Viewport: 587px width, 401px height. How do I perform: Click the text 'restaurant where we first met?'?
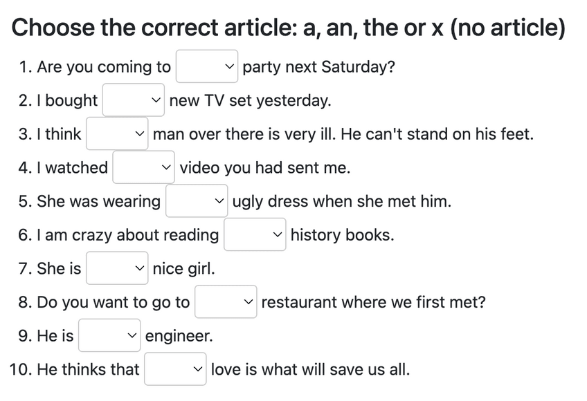pyautogui.click(x=373, y=303)
